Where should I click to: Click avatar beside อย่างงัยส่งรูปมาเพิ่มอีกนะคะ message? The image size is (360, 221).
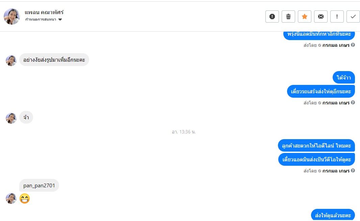(x=11, y=61)
